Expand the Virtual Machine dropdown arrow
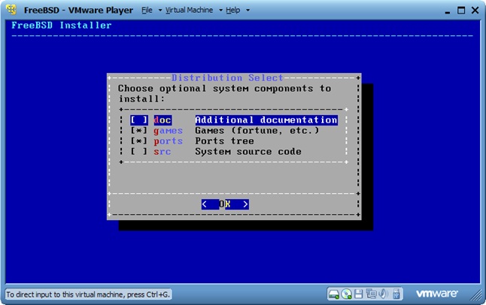This screenshot has width=486, height=305. point(220,11)
